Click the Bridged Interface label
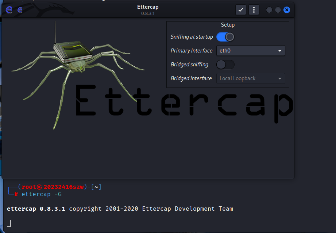This screenshot has width=336, height=233. [x=191, y=78]
